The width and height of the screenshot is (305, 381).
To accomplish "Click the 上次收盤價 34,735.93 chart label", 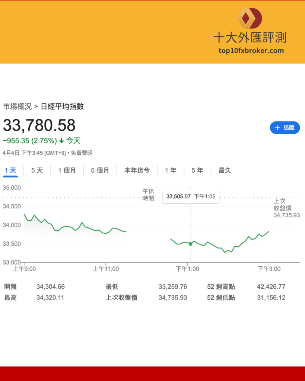I will pos(286,208).
